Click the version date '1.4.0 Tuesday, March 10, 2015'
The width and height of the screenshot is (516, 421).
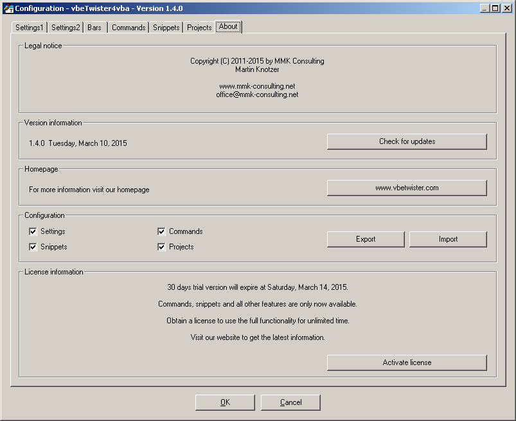point(78,143)
